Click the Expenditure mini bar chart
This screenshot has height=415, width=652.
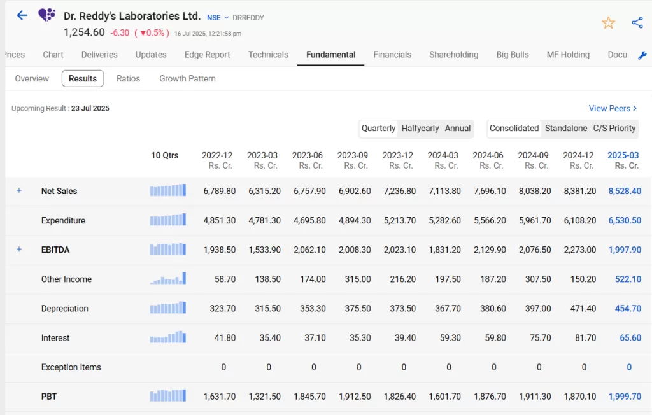click(168, 220)
